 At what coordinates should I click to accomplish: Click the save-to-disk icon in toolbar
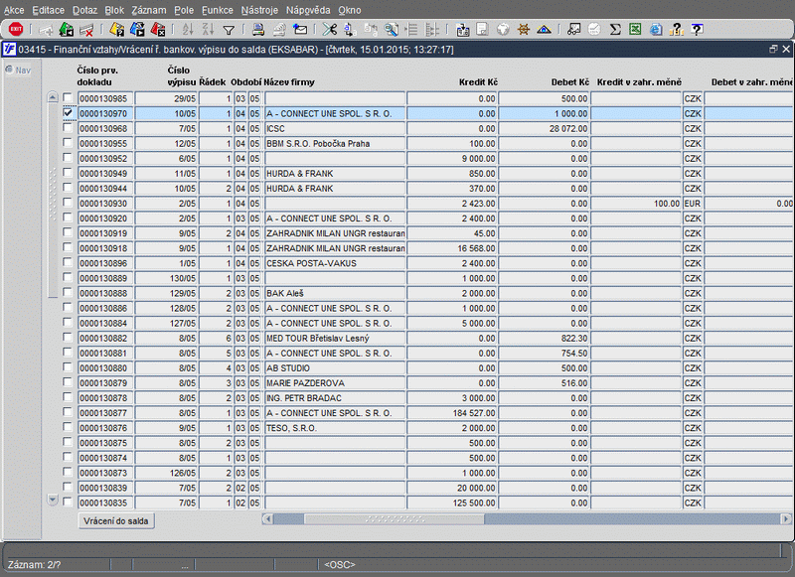coord(462,30)
